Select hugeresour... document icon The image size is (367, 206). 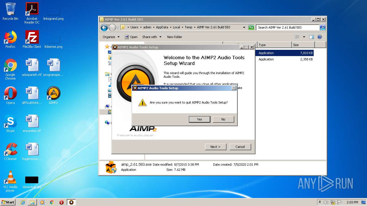tap(32, 152)
